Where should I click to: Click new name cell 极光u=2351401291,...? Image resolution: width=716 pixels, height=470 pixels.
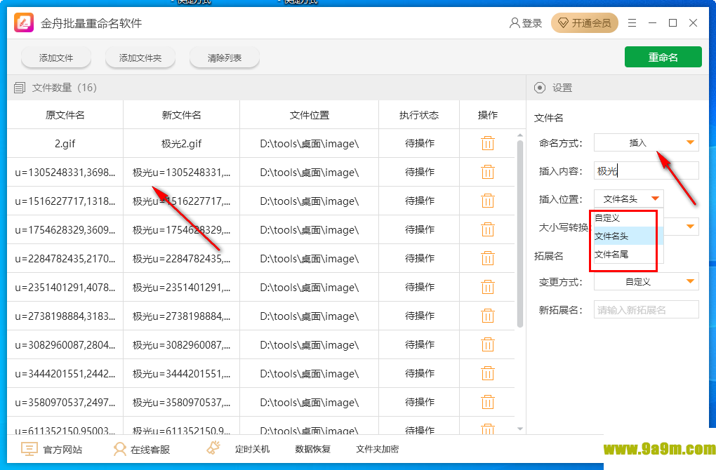point(181,288)
